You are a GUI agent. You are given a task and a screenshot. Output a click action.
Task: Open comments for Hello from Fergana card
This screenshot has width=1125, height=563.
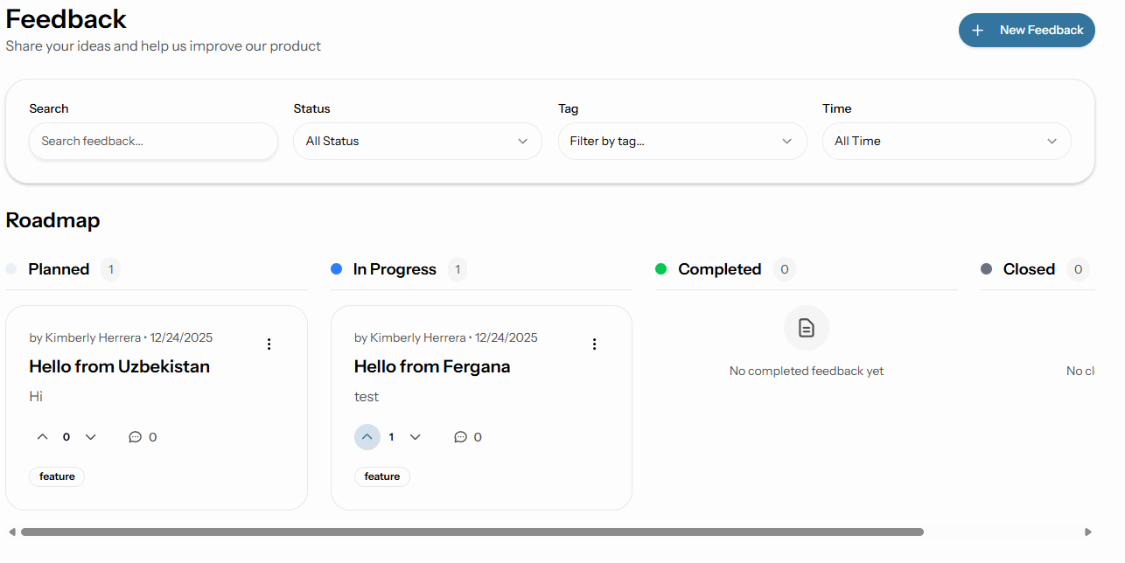[461, 436]
